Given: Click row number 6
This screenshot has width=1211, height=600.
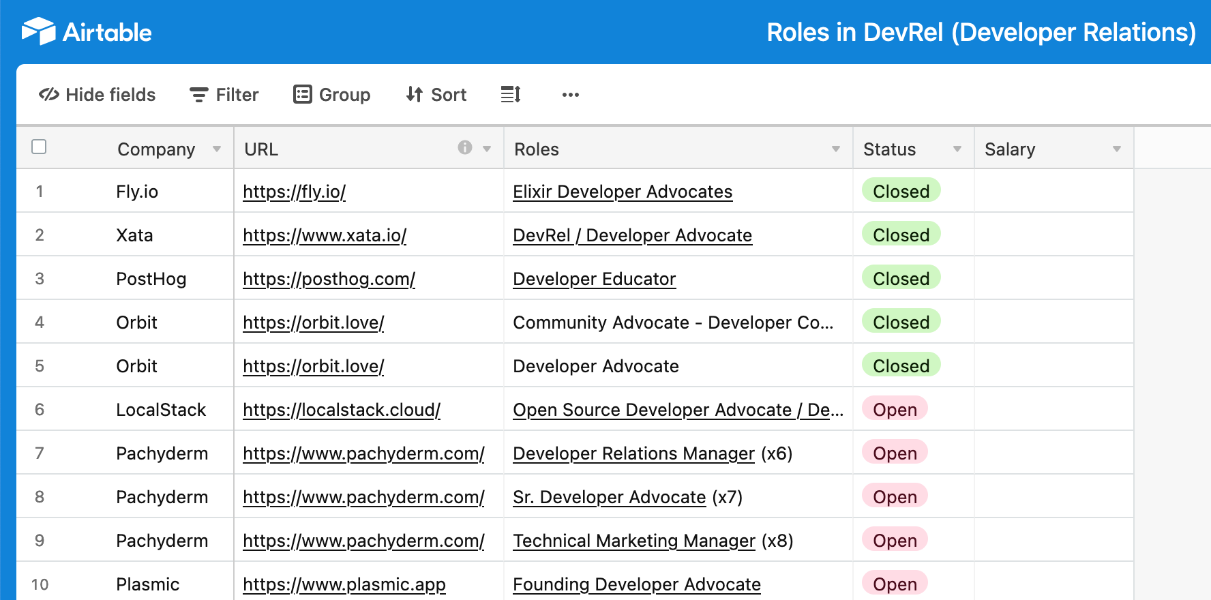Looking at the screenshot, I should 40,410.
